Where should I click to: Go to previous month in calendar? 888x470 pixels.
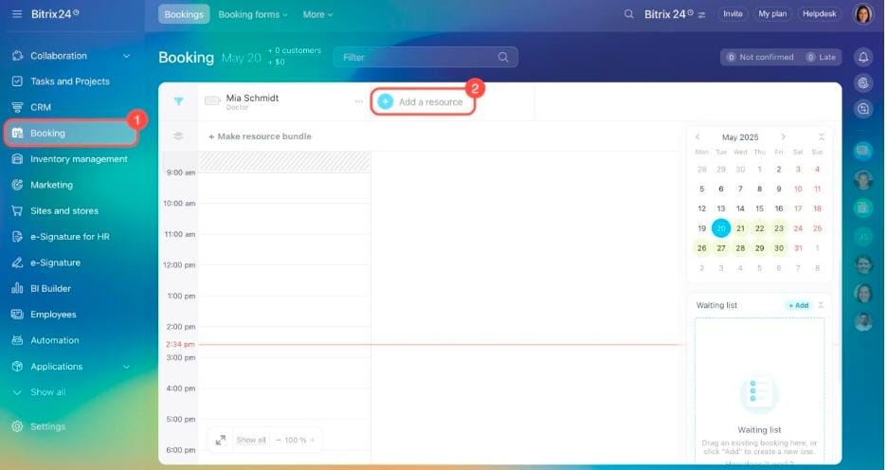click(x=698, y=137)
